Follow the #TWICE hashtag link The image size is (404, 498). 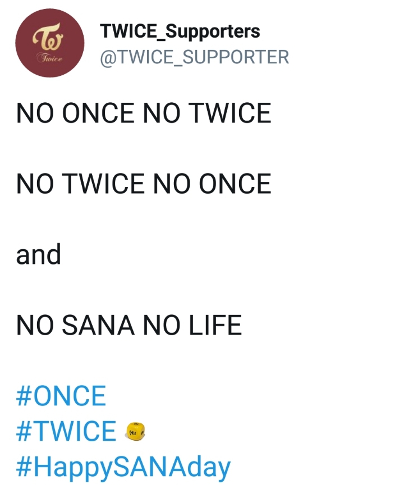tap(66, 431)
